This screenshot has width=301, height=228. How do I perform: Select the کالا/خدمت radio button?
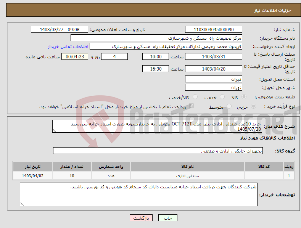point(195,97)
